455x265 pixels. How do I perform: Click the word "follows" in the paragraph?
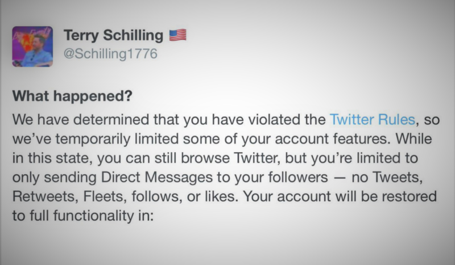click(x=155, y=196)
